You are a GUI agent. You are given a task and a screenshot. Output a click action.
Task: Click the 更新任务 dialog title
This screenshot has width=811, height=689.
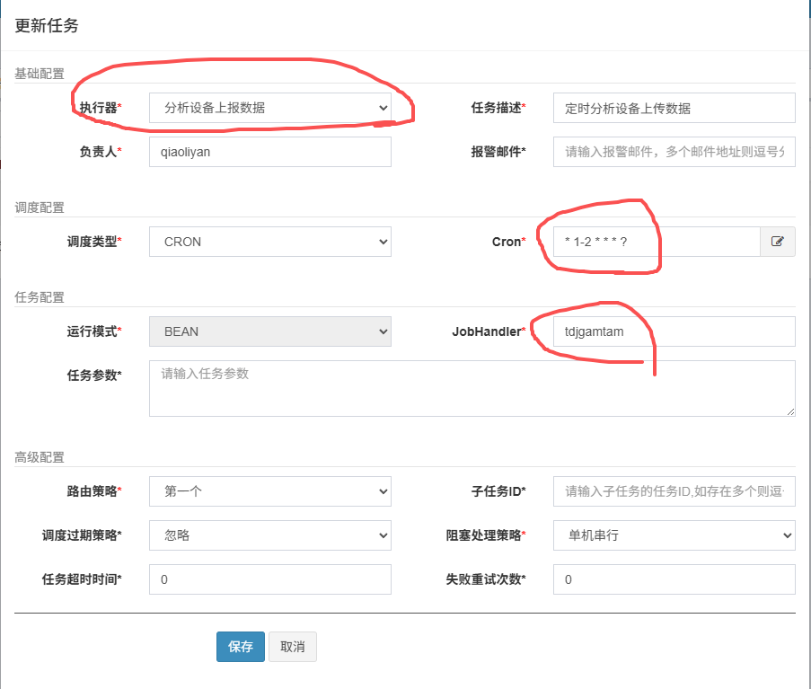[47, 25]
